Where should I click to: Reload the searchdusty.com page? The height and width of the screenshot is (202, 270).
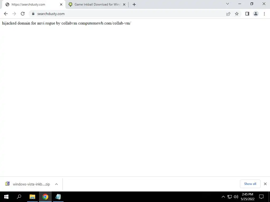[x=23, y=14]
